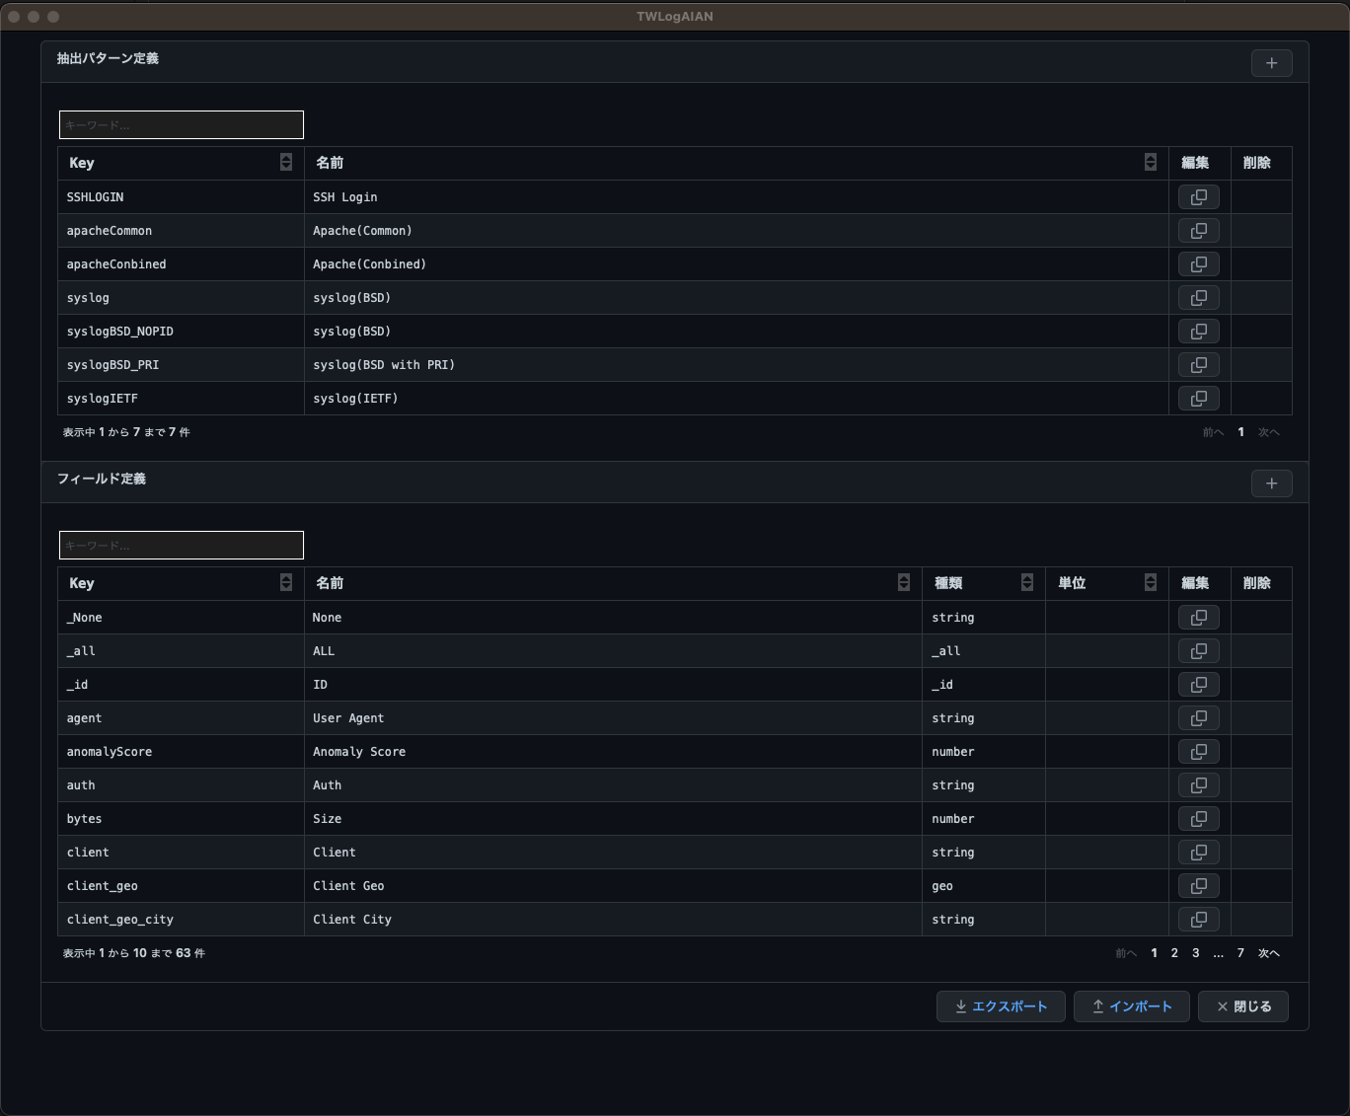1350x1116 pixels.
Task: Click the edit icon for client_geo_city row
Action: (1198, 920)
